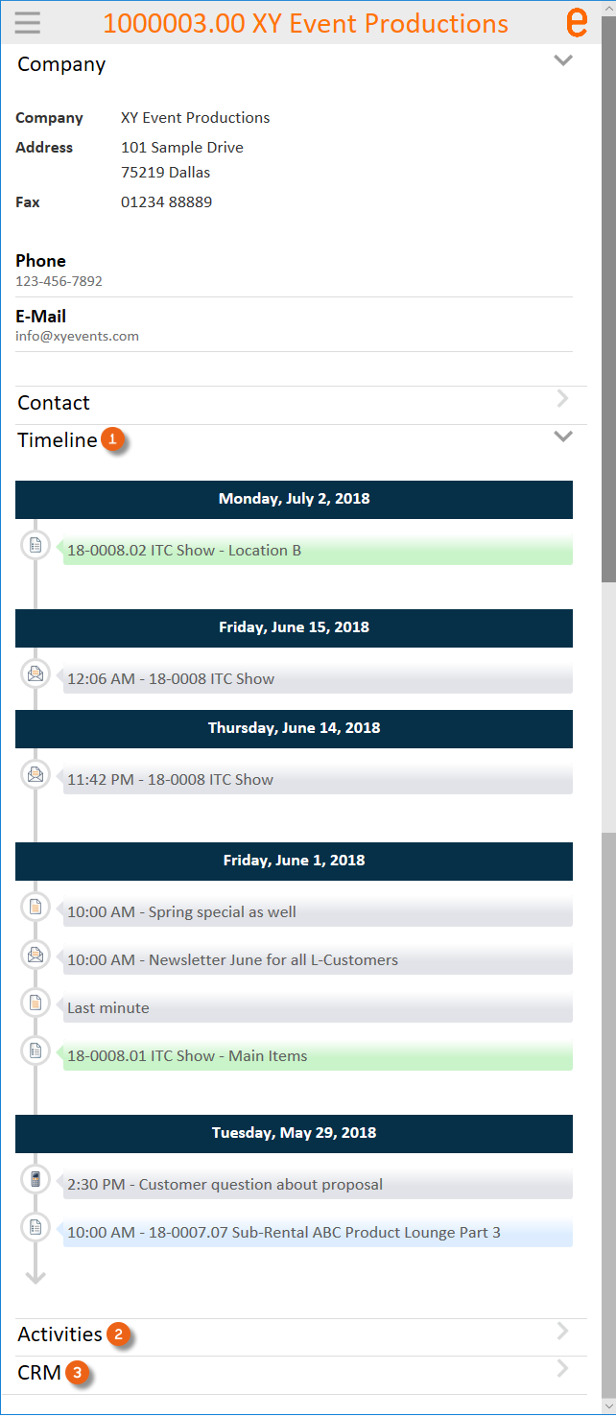Click the info@xyevents.com email address
Image resolution: width=616 pixels, height=1417 pixels.
pyautogui.click(x=78, y=337)
